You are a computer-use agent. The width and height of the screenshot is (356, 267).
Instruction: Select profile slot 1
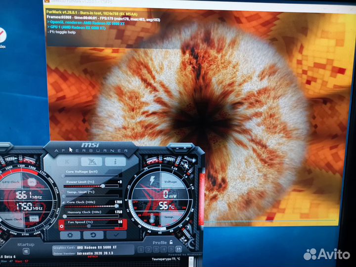pyautogui.click(x=141, y=250)
